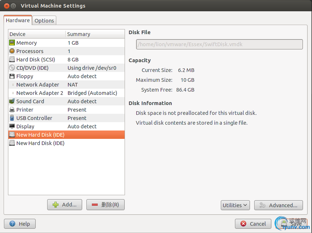Screen dimensions: 312x233
Task: Open Help for VM settings
Action: (x=20, y=224)
